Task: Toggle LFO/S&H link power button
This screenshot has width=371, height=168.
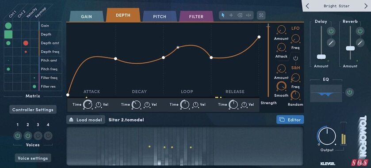Action: [295, 58]
